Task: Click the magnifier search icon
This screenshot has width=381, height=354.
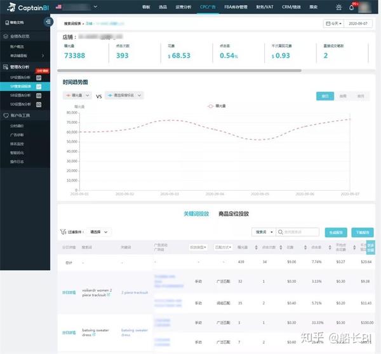Action: coord(281,232)
